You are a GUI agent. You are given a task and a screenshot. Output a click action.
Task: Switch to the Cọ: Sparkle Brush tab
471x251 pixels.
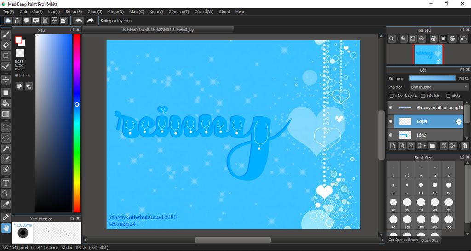(x=403, y=240)
